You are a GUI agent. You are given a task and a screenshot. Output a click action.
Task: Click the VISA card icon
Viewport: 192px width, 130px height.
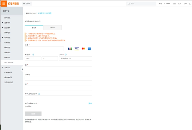point(76,49)
